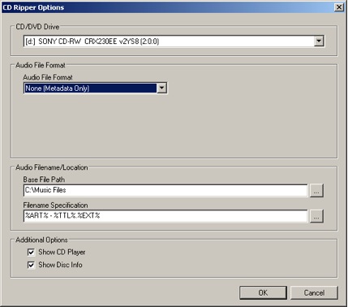
Task: Browse for Base File Path folder
Action: (x=316, y=191)
